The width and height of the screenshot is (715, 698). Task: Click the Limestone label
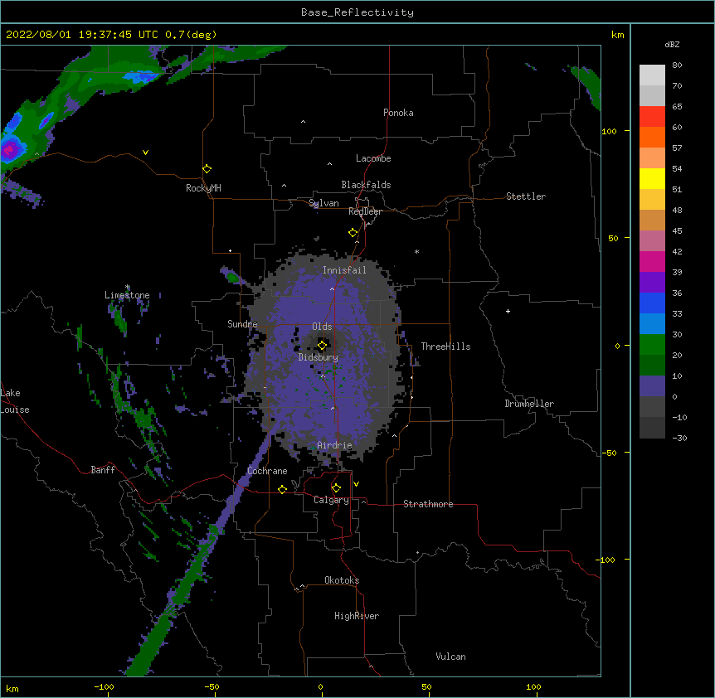point(127,295)
